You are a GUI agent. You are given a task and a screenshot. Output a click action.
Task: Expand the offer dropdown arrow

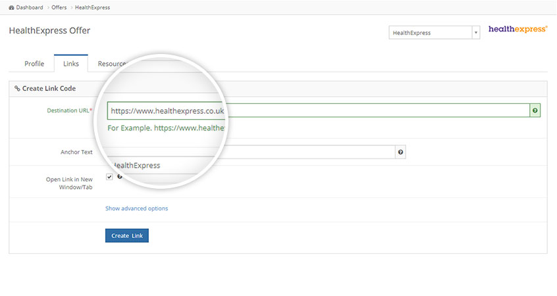point(475,33)
